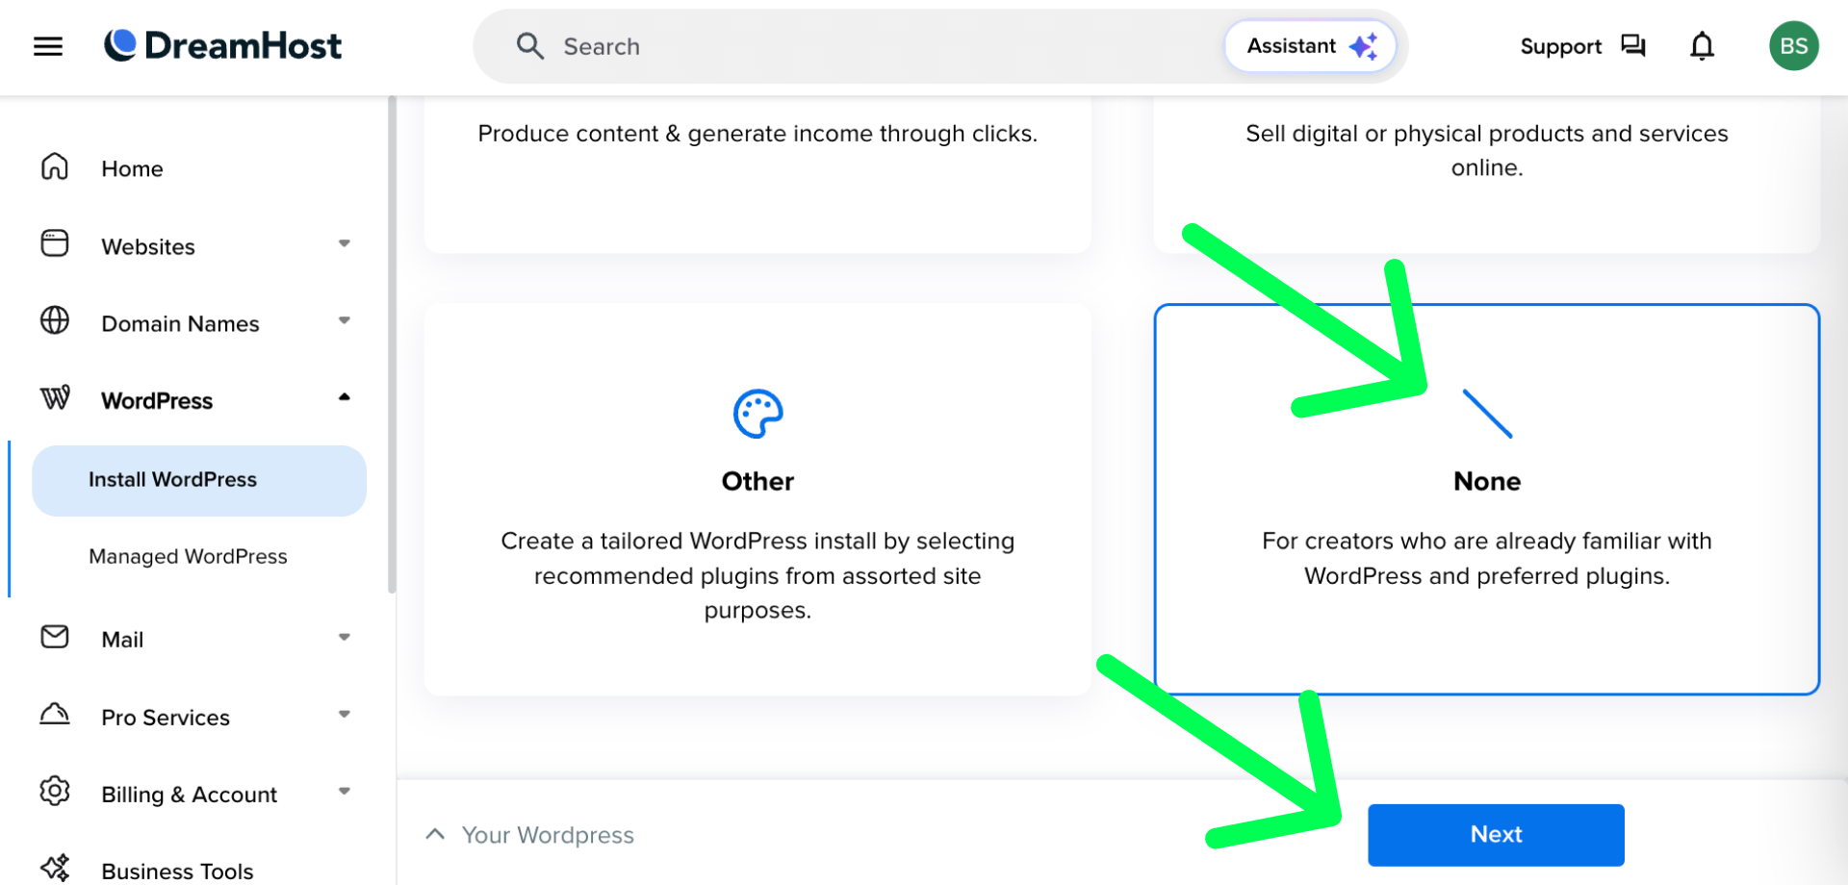Screen dimensions: 1848x885
Task: Open the hamburger navigation menu
Action: pyautogui.click(x=48, y=46)
